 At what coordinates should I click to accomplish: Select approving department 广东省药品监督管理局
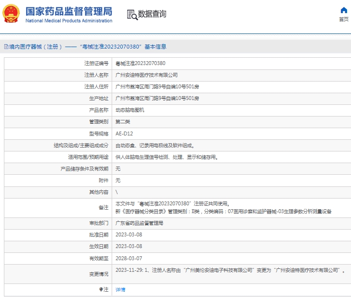coord(139,223)
